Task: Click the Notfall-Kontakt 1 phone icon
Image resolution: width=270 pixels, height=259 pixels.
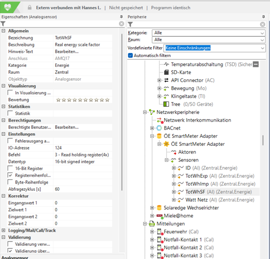Action: (x=160, y=240)
